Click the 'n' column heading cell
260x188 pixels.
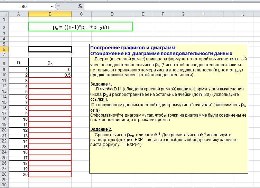(18, 63)
